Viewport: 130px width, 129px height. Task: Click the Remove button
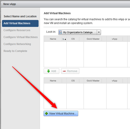pos(70,71)
